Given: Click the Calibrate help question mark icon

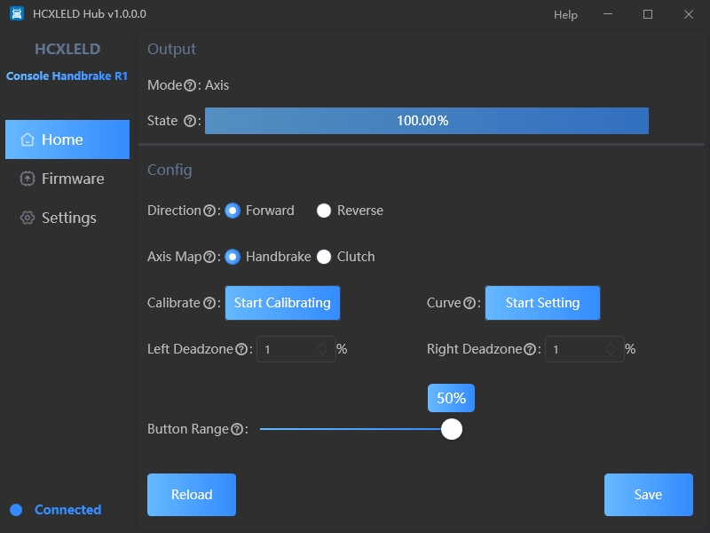Looking at the screenshot, I should tap(209, 304).
